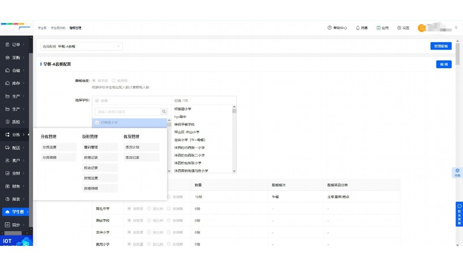This screenshot has height=266, width=463.
Task: Open 帮助中心 question mark icon
Action: coord(329,28)
